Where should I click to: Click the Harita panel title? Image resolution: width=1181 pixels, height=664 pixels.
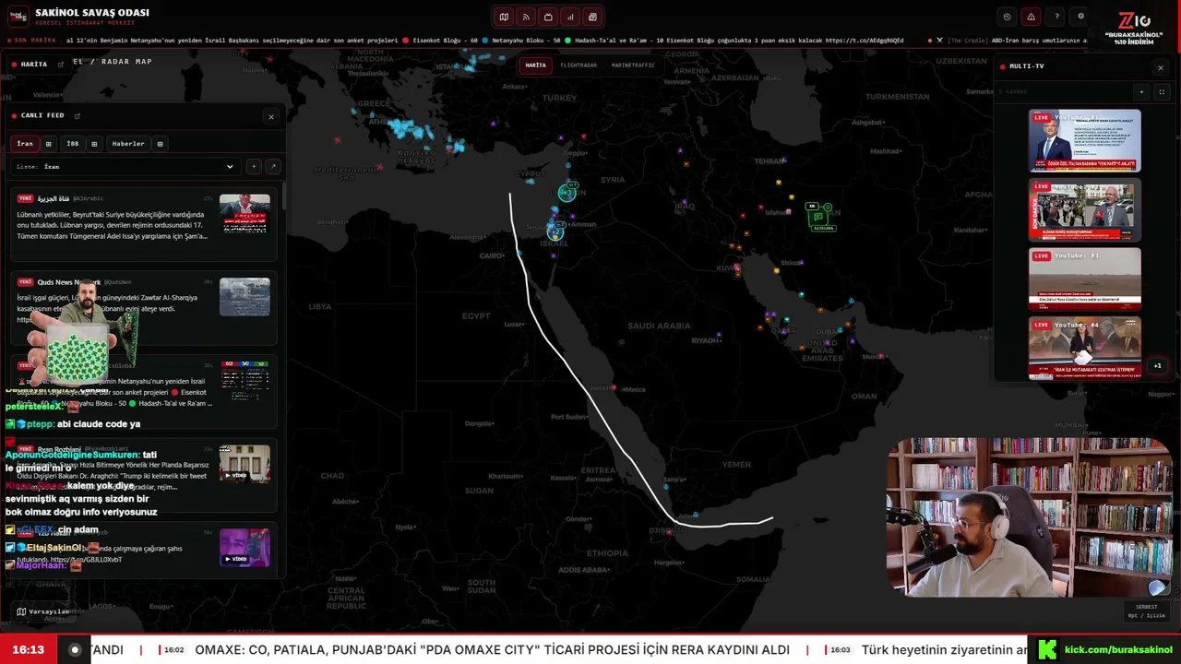coord(34,65)
